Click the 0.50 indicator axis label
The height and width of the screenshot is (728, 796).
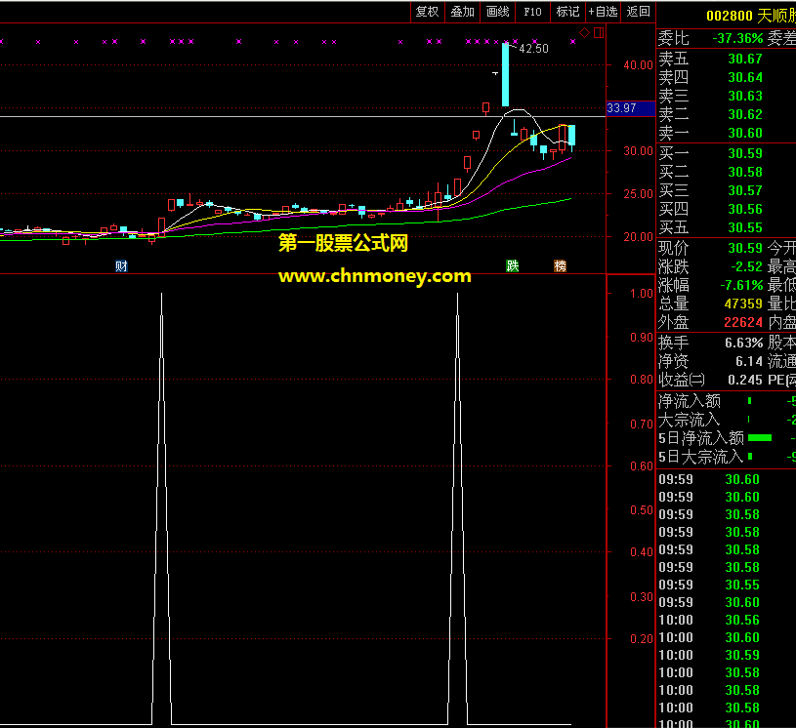point(641,510)
